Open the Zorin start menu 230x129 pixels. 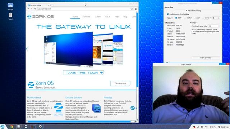tap(3, 126)
